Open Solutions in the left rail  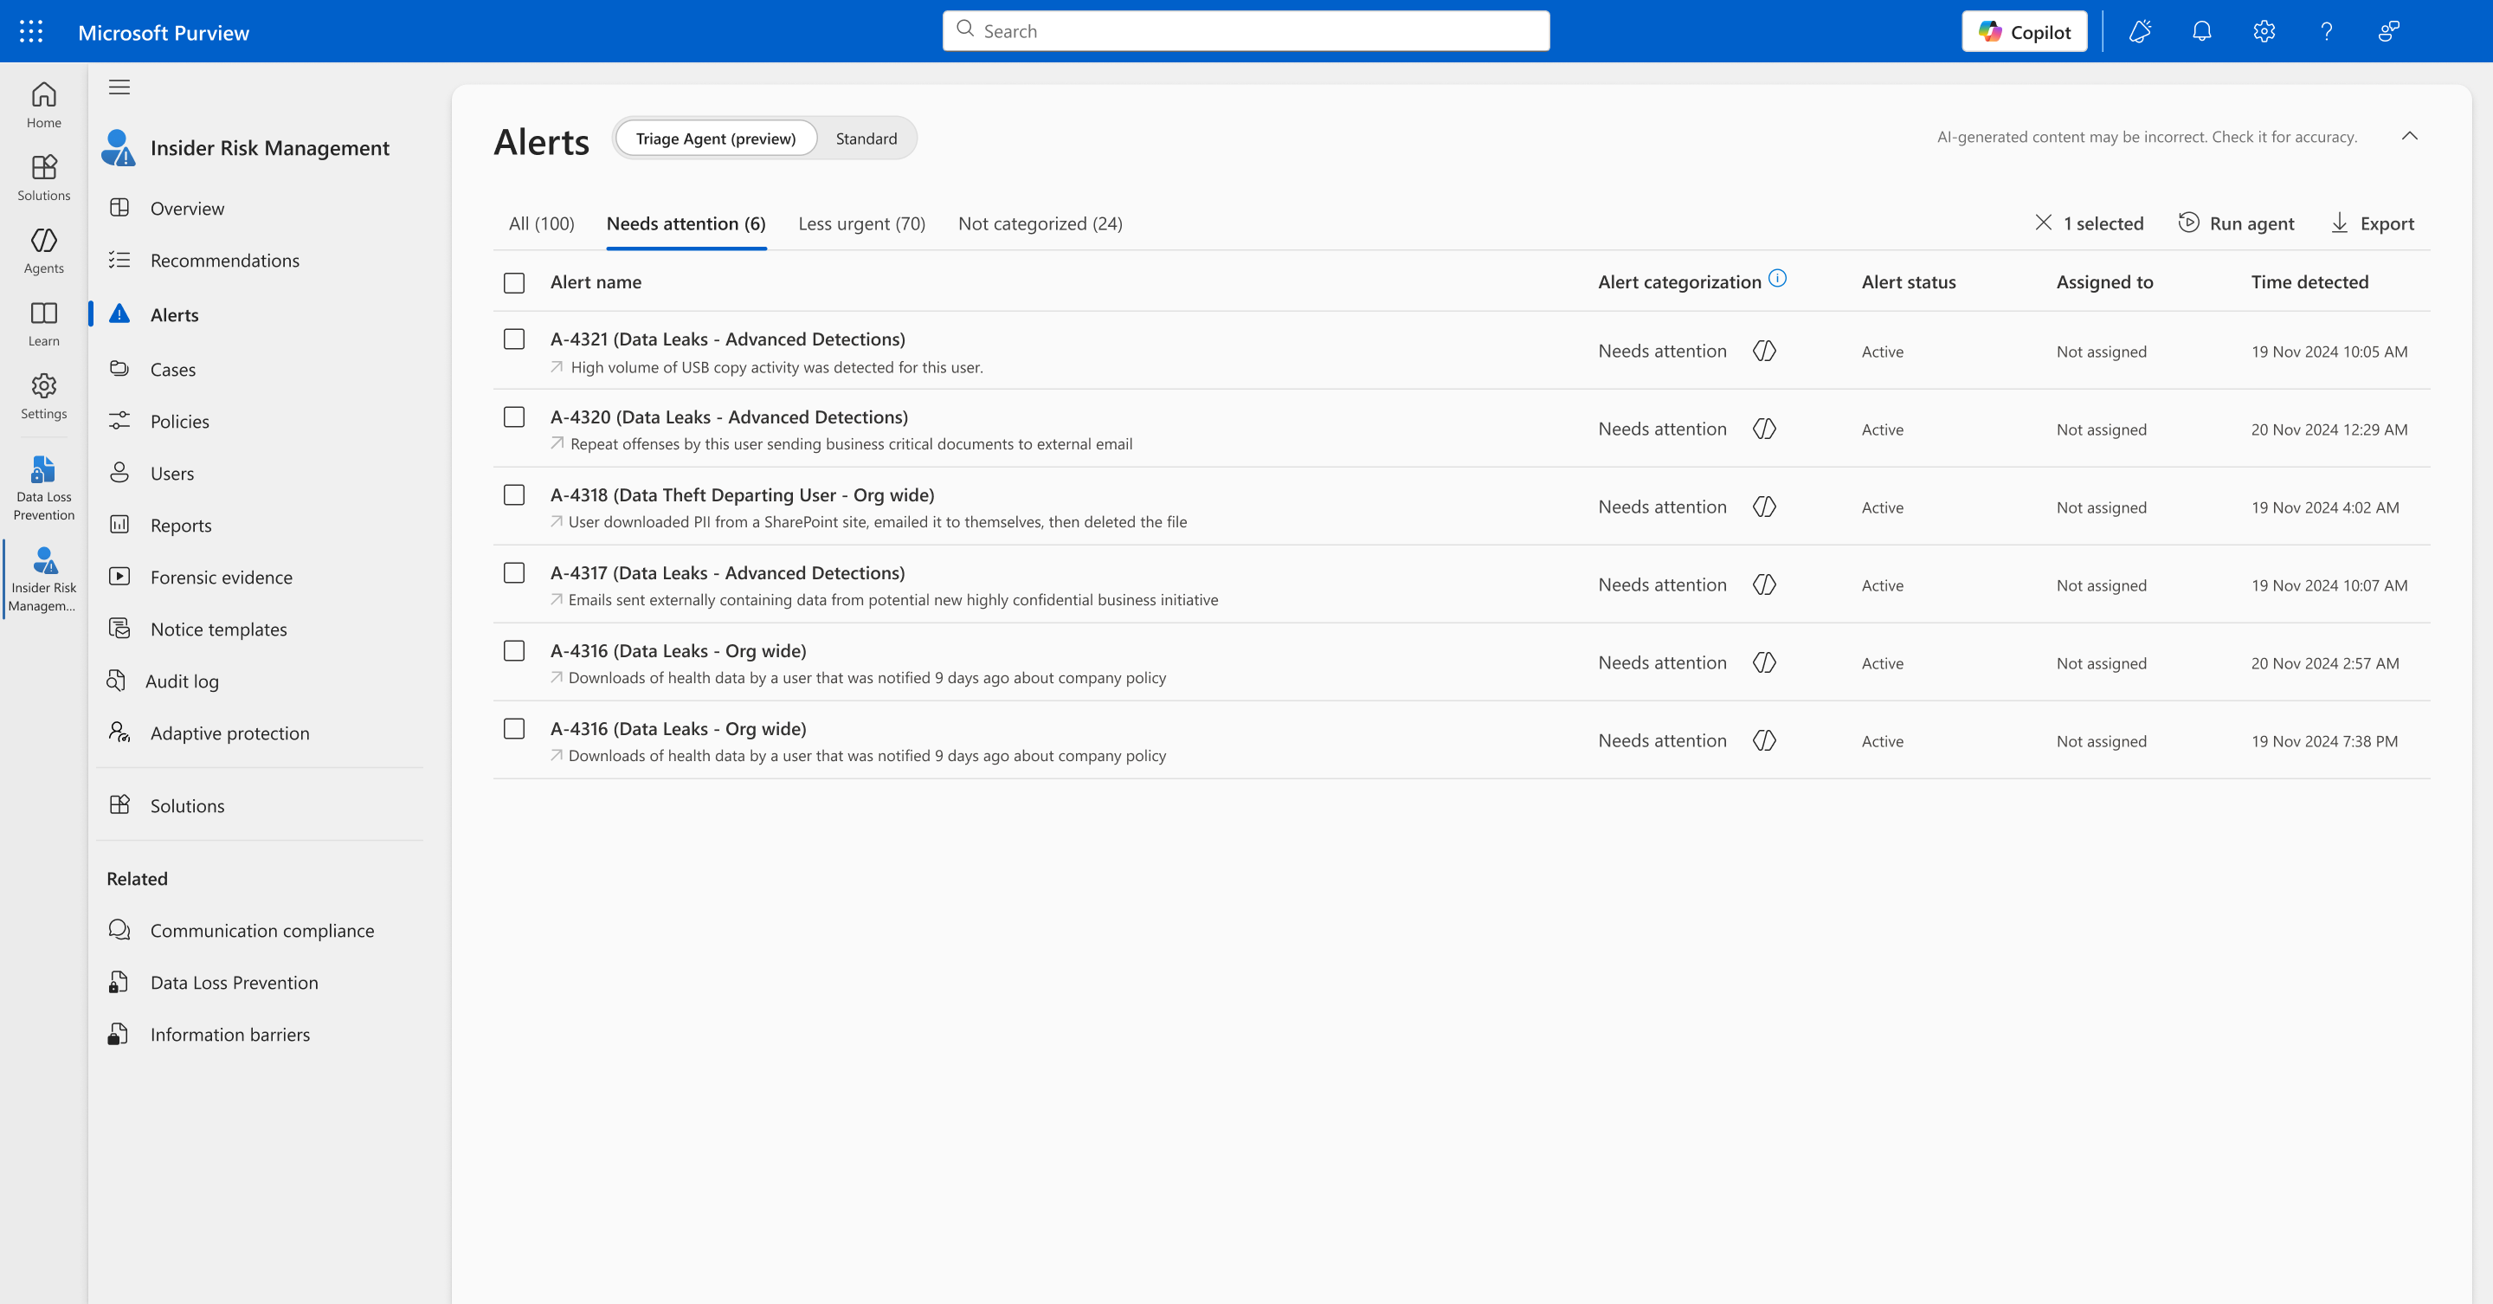(43, 178)
